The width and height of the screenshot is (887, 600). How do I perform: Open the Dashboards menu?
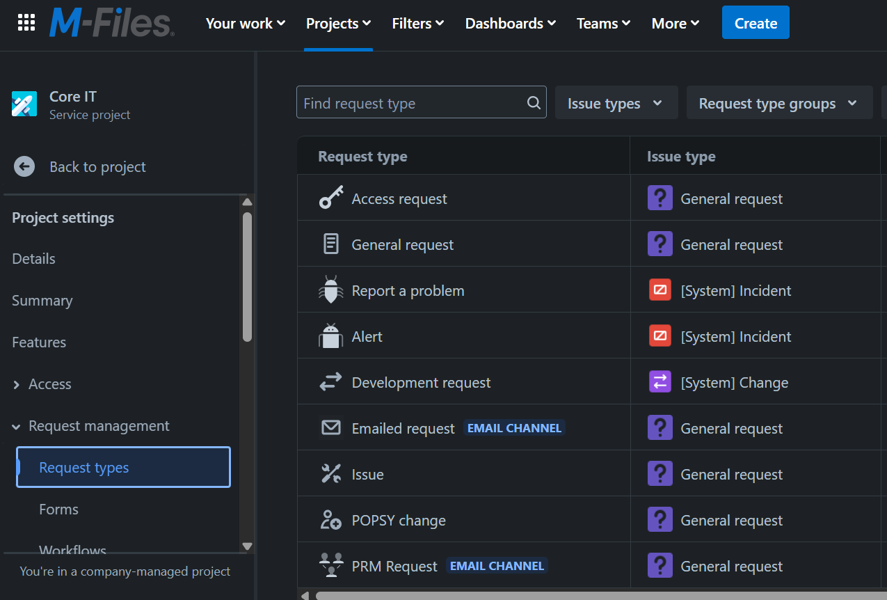tap(510, 24)
